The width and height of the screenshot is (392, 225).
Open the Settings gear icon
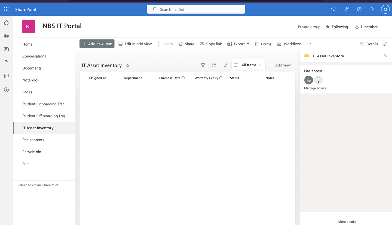pos(359,9)
